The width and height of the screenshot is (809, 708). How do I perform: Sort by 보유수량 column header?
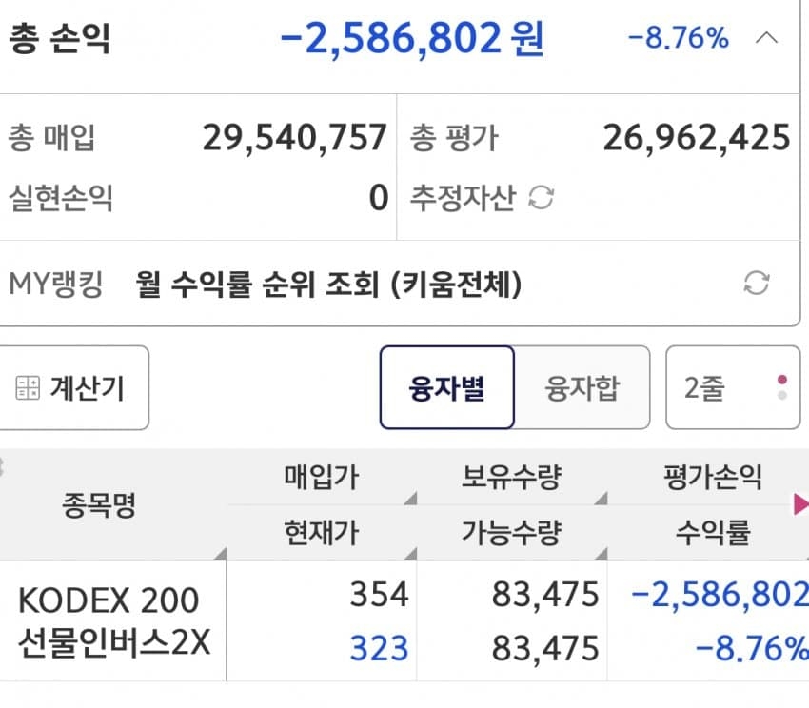510,477
